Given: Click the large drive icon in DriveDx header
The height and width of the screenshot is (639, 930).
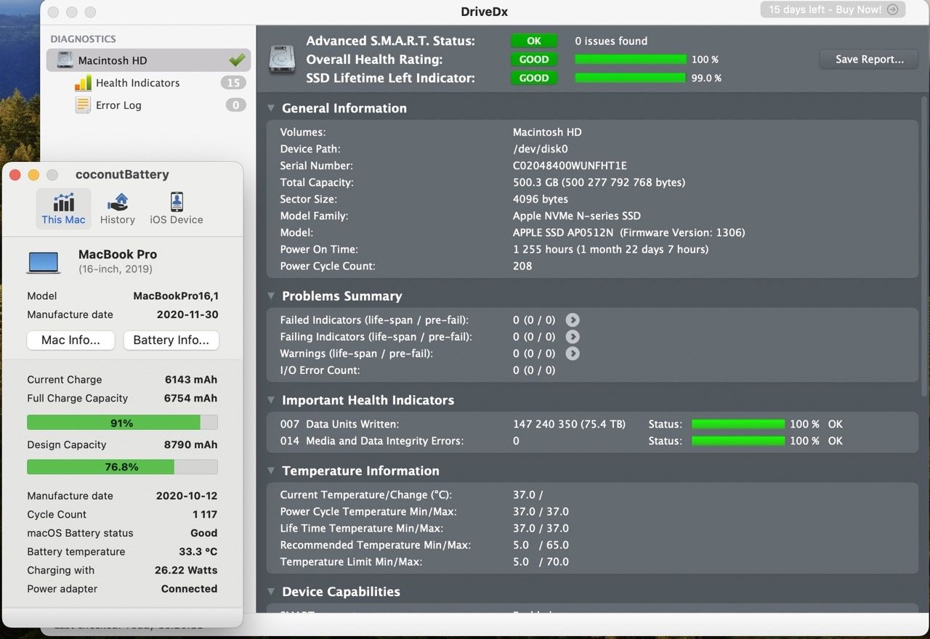Looking at the screenshot, I should 282,59.
